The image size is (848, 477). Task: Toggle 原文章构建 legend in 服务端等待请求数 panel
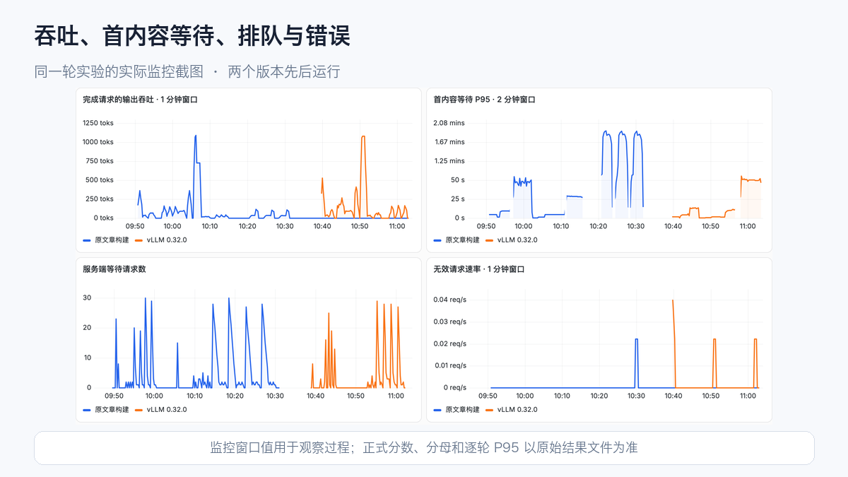(x=105, y=410)
